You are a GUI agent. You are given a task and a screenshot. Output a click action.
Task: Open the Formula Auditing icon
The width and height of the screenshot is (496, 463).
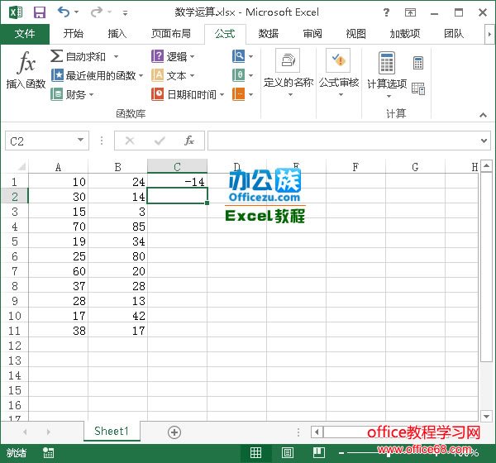[338, 60]
